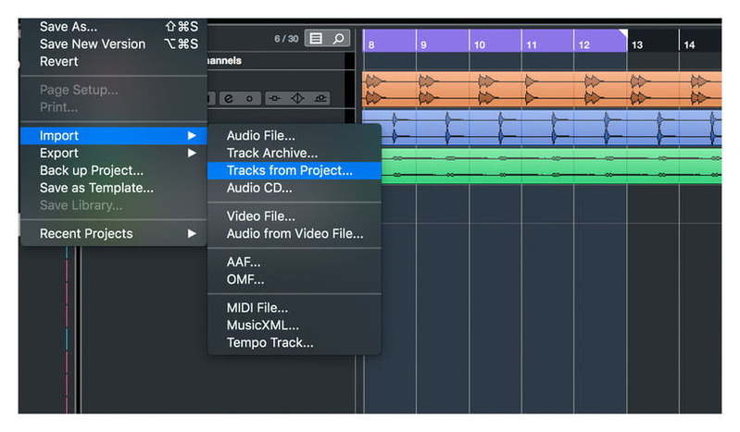Toggle the small circle button beside the 'e' icon
This screenshot has height=432, width=740.
[249, 98]
